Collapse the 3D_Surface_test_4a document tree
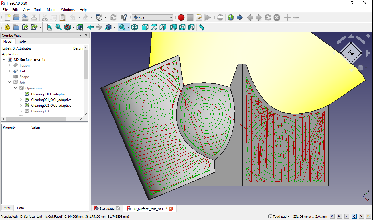This screenshot has height=220, width=373. (4, 60)
